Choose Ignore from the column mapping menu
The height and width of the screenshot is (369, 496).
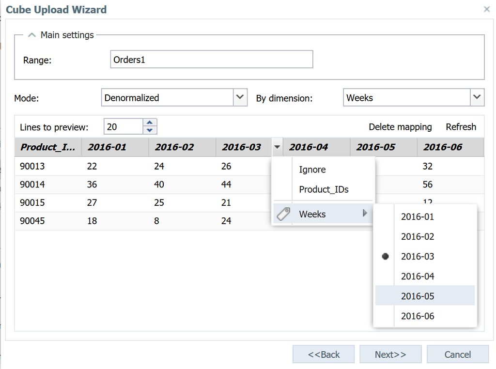312,169
